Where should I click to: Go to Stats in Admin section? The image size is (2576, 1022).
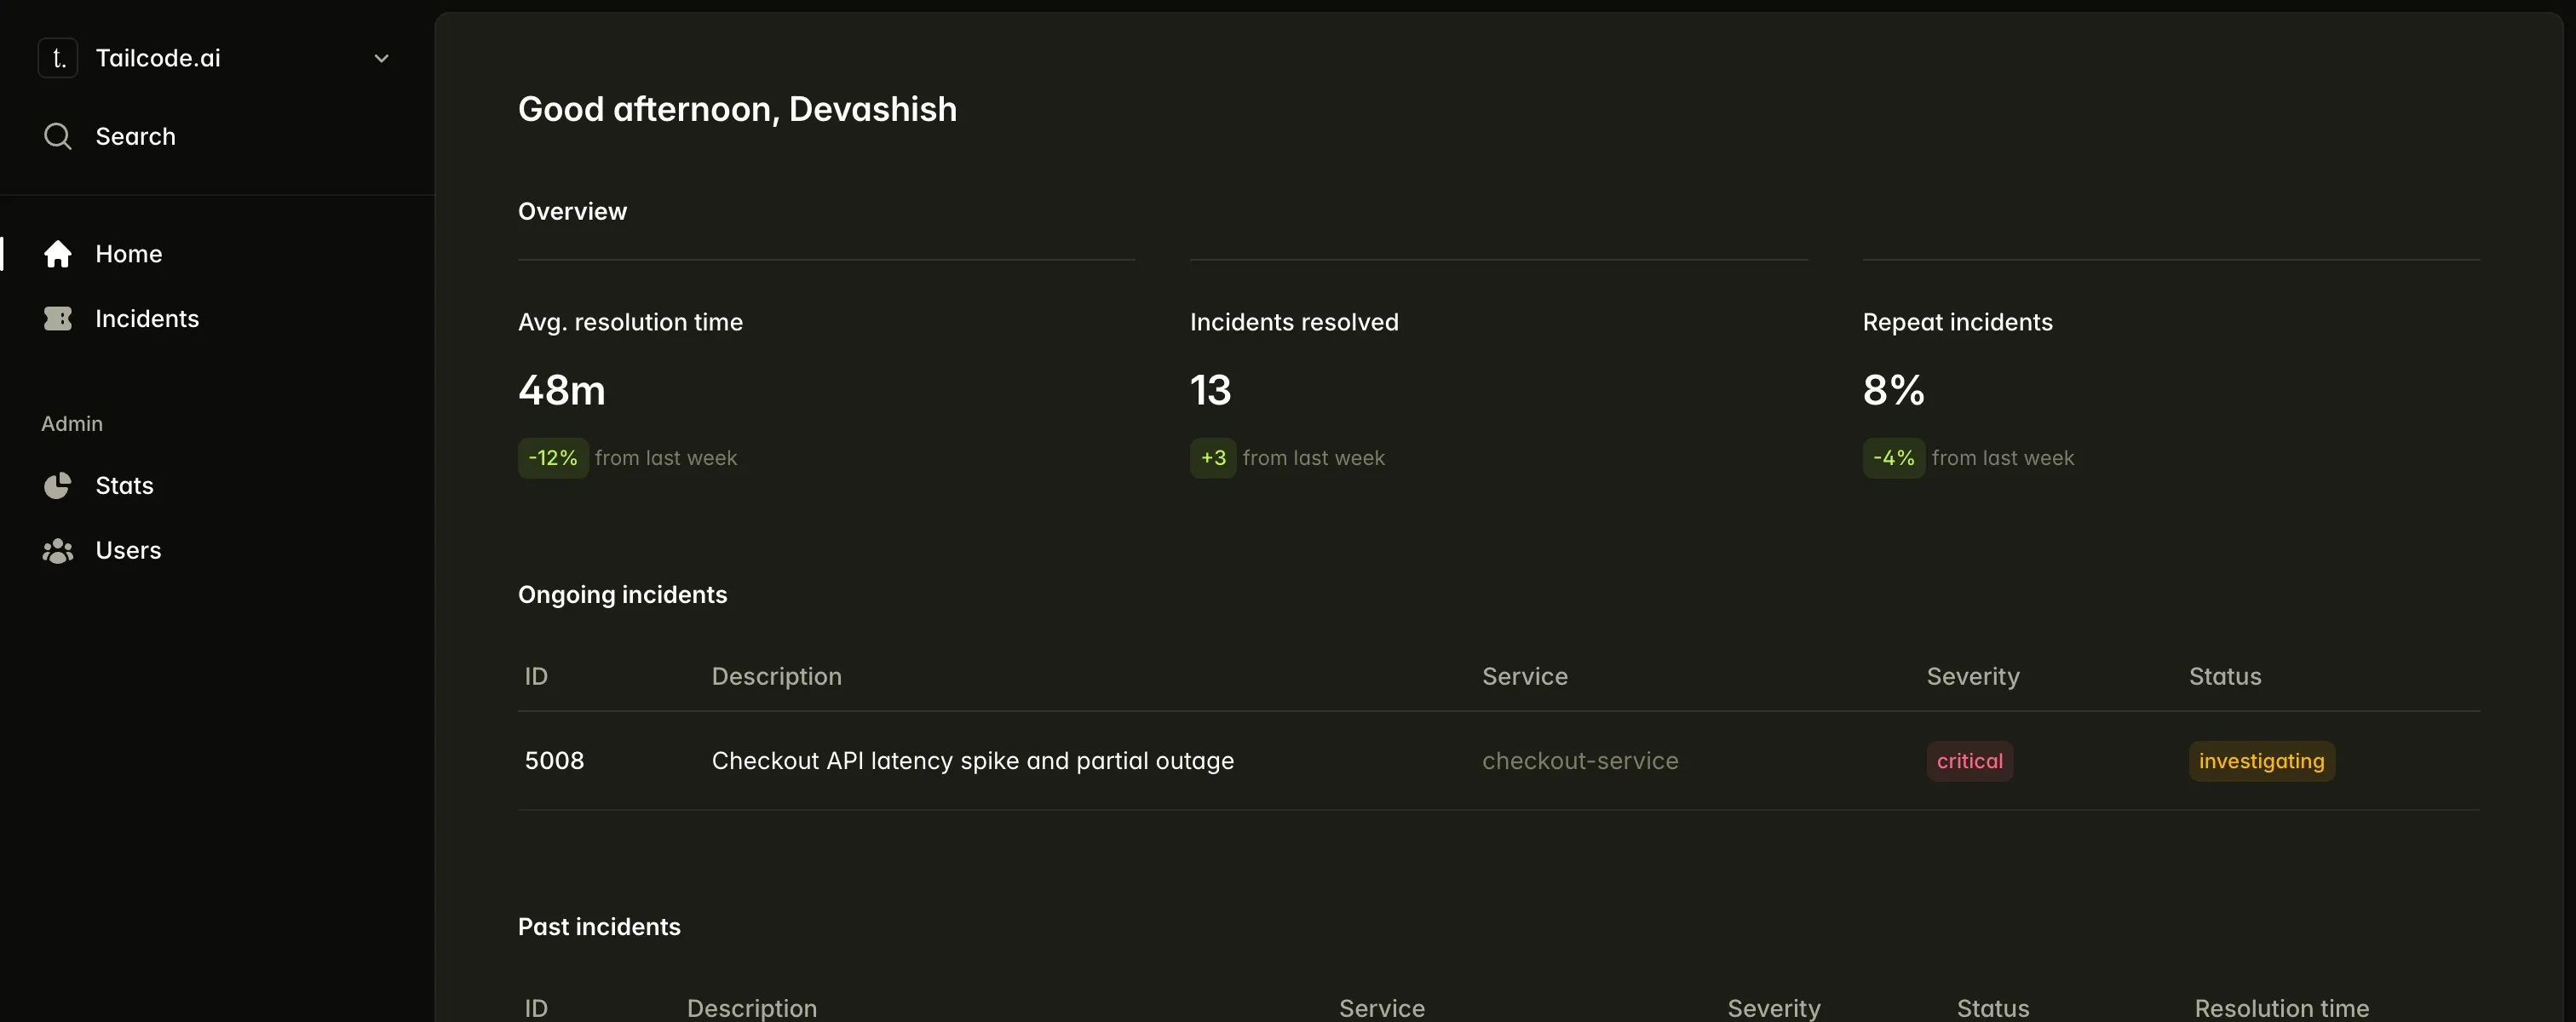tap(124, 486)
